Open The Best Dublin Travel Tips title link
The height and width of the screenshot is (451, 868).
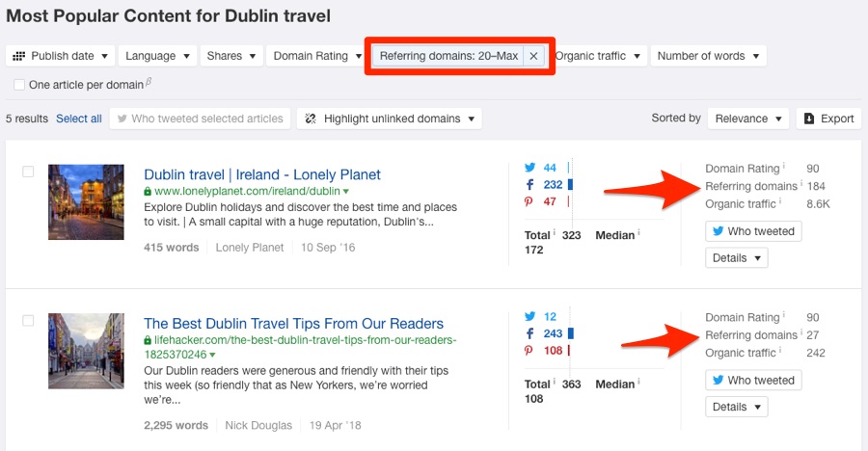[293, 323]
